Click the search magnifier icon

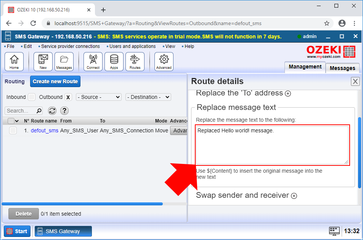click(39, 111)
